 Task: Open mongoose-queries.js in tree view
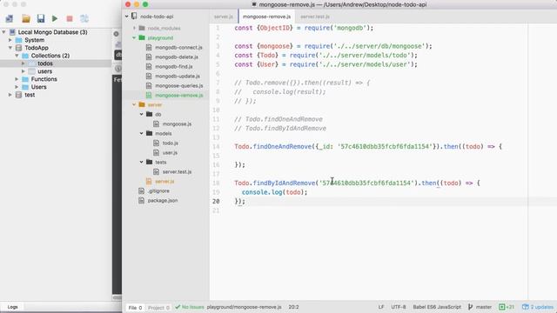pos(179,85)
